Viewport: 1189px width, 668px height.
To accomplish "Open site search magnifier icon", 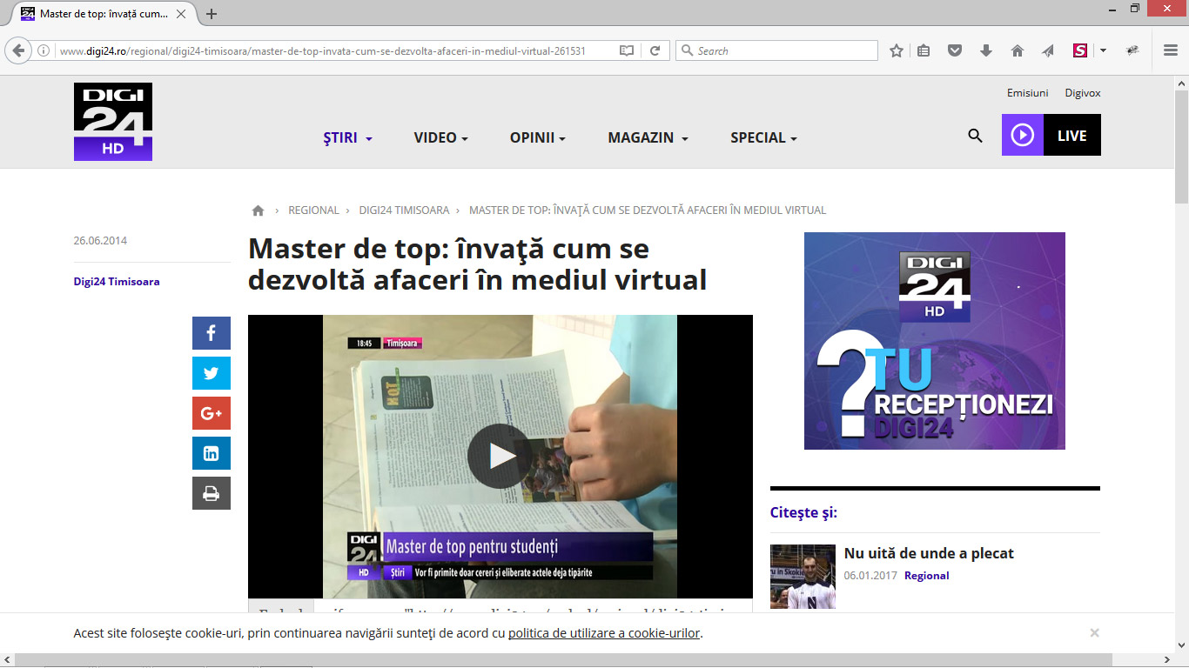I will click(975, 136).
